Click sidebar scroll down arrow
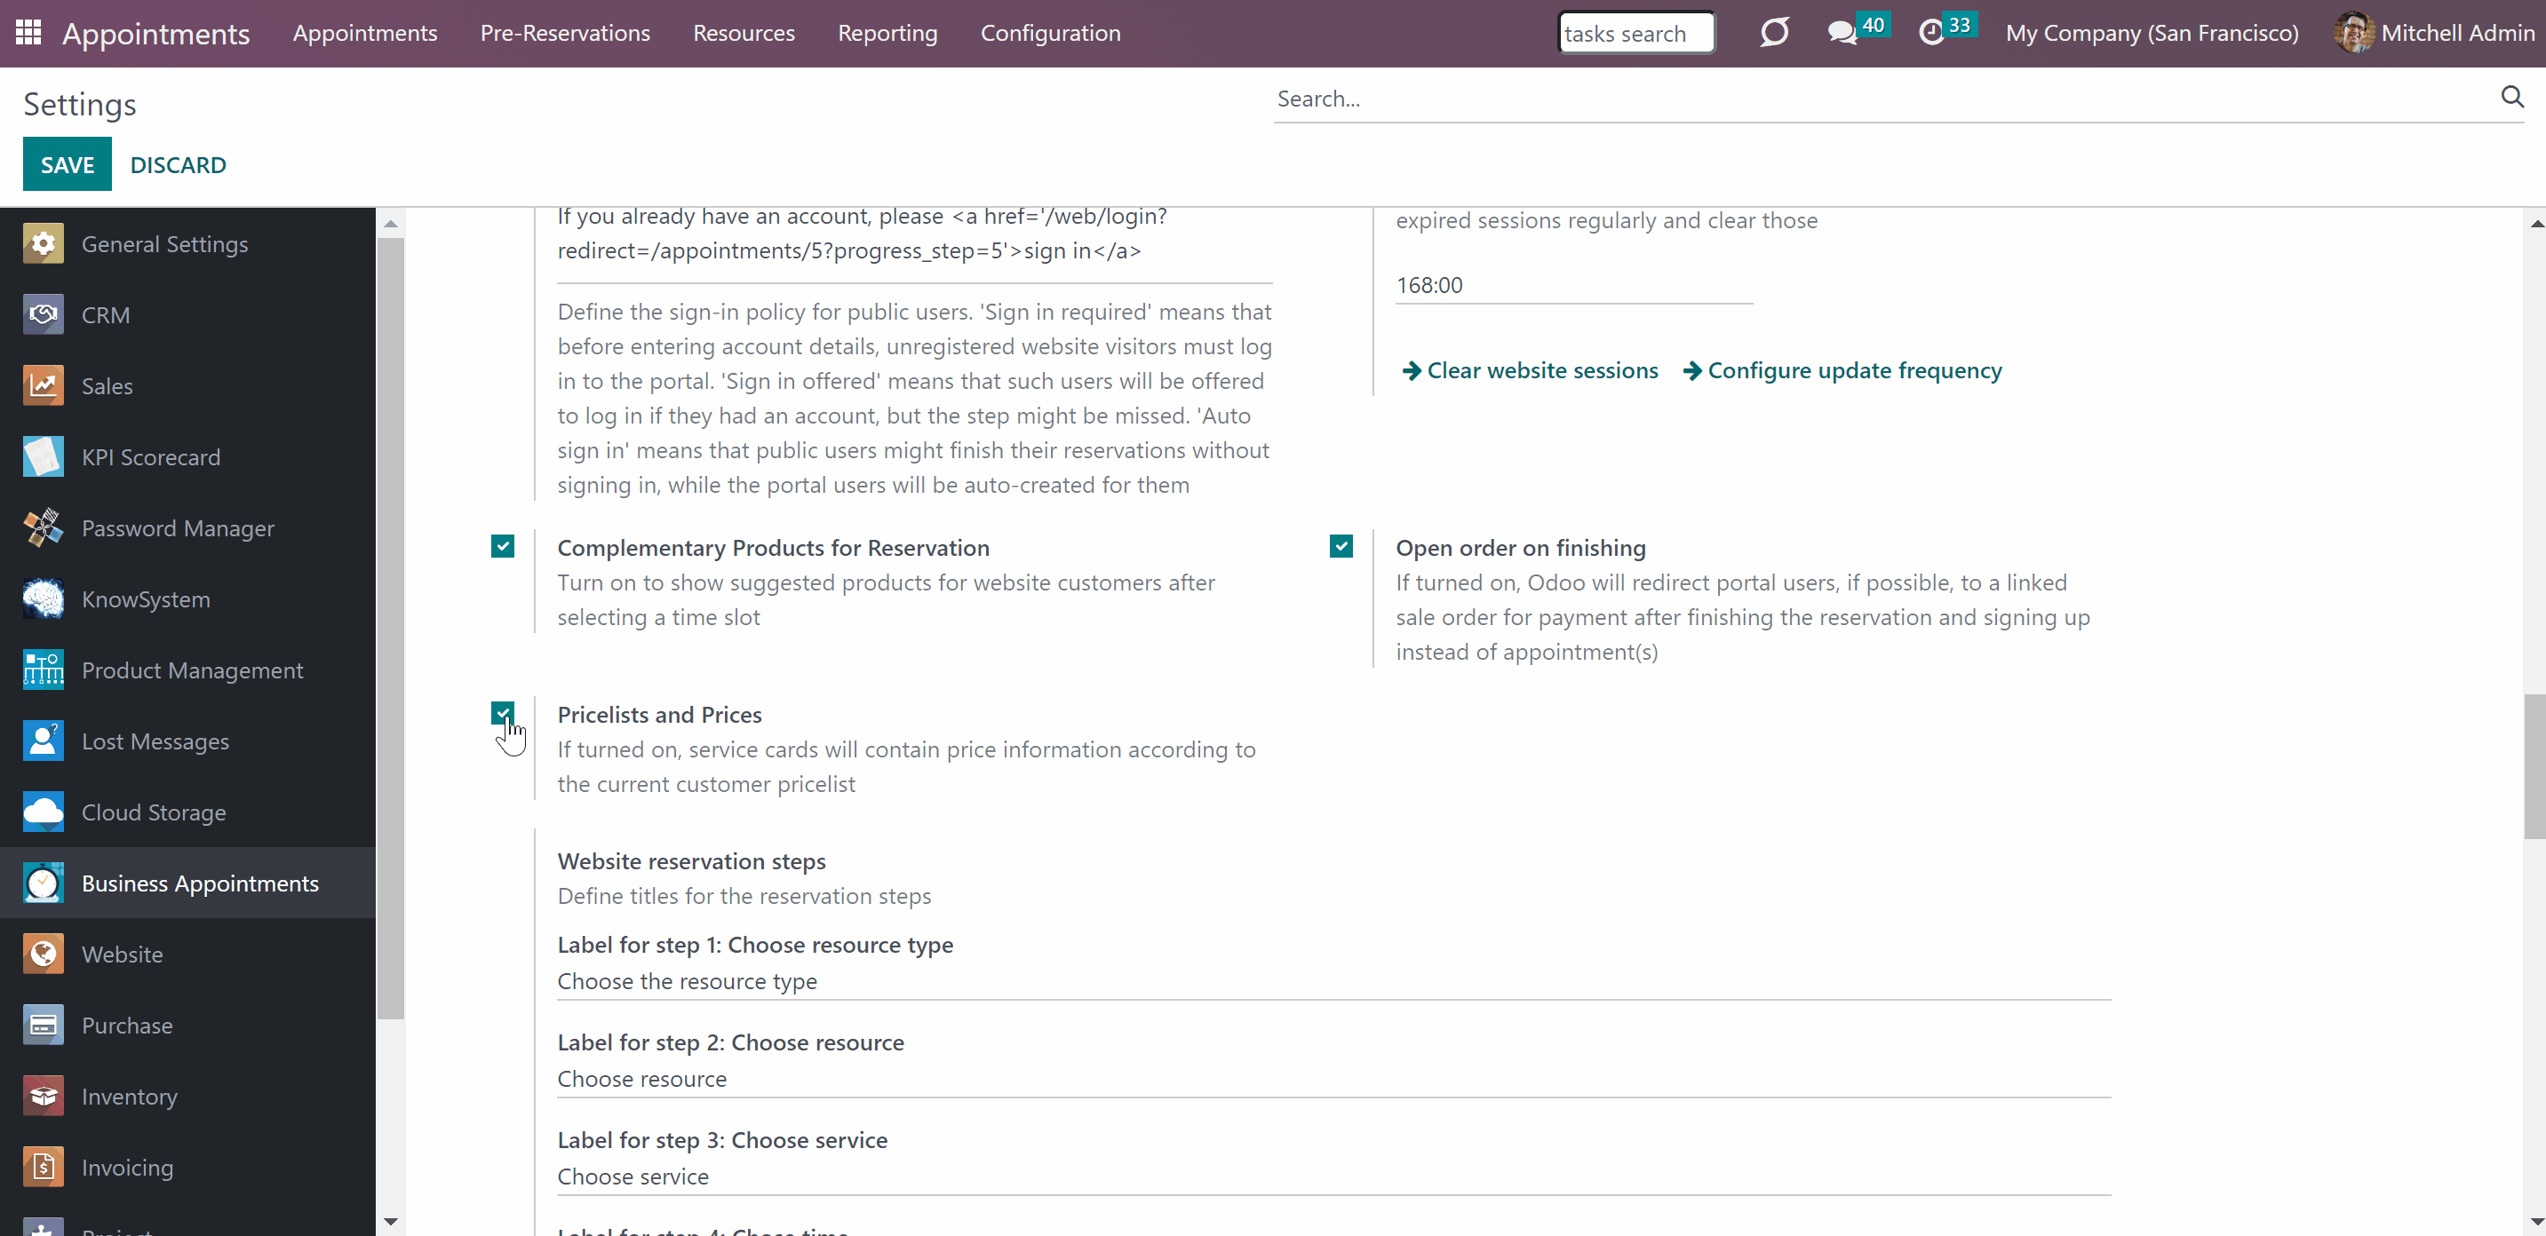 (392, 1221)
